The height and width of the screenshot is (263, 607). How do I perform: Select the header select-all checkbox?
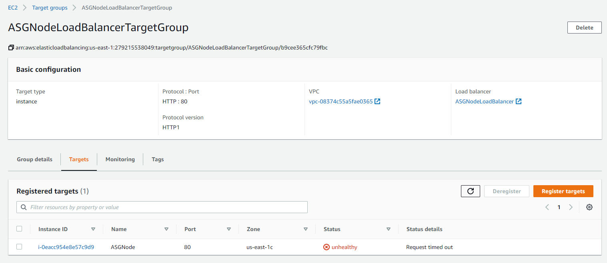19,229
